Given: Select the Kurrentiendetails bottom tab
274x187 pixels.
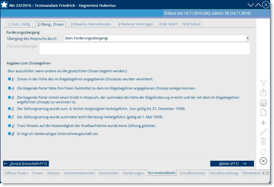Looking at the screenshot, I should click(162, 173).
